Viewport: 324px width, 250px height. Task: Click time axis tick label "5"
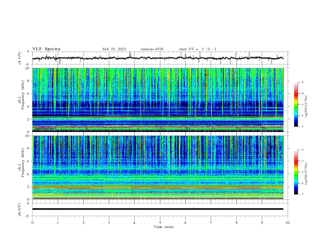pos(160,223)
